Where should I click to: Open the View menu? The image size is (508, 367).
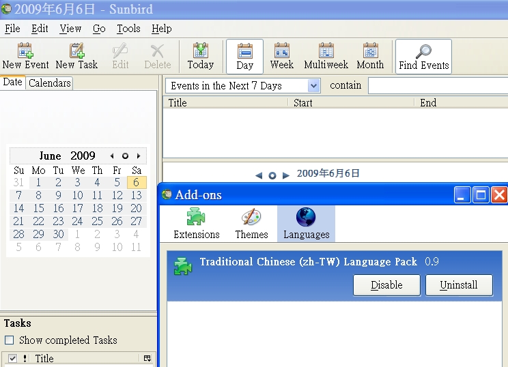point(70,29)
